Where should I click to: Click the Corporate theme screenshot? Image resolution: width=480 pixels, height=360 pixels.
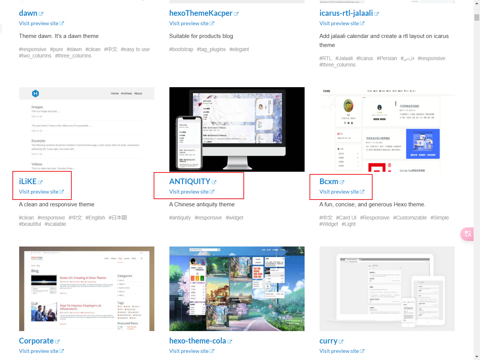point(87,289)
